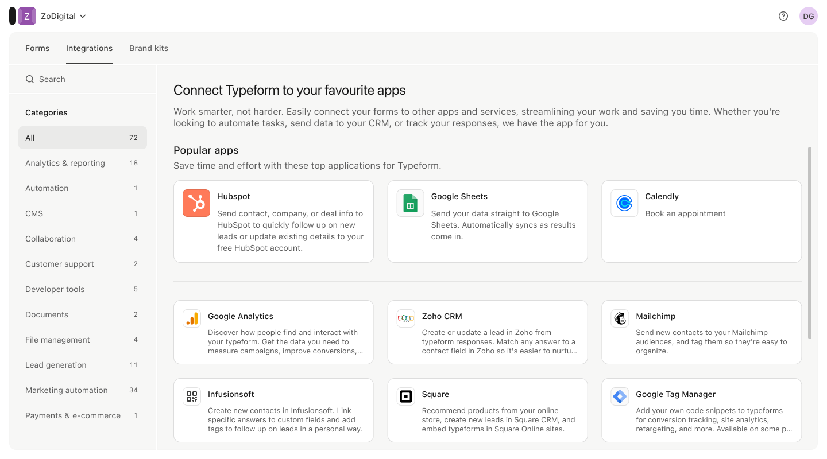Click the Square app icon

[406, 396]
